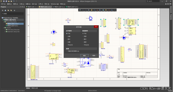Click the user account icon top right
Viewport: 173px width, 92px height.
coord(170,4)
